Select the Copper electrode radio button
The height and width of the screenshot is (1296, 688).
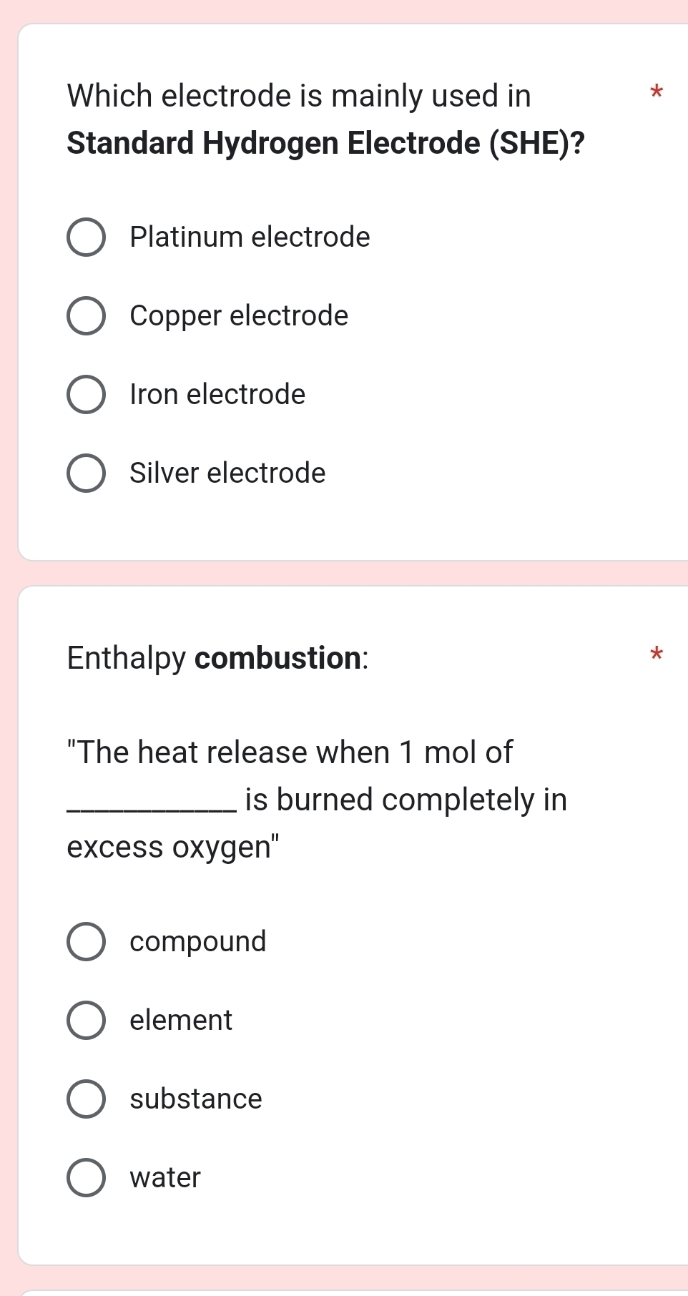tap(86, 316)
